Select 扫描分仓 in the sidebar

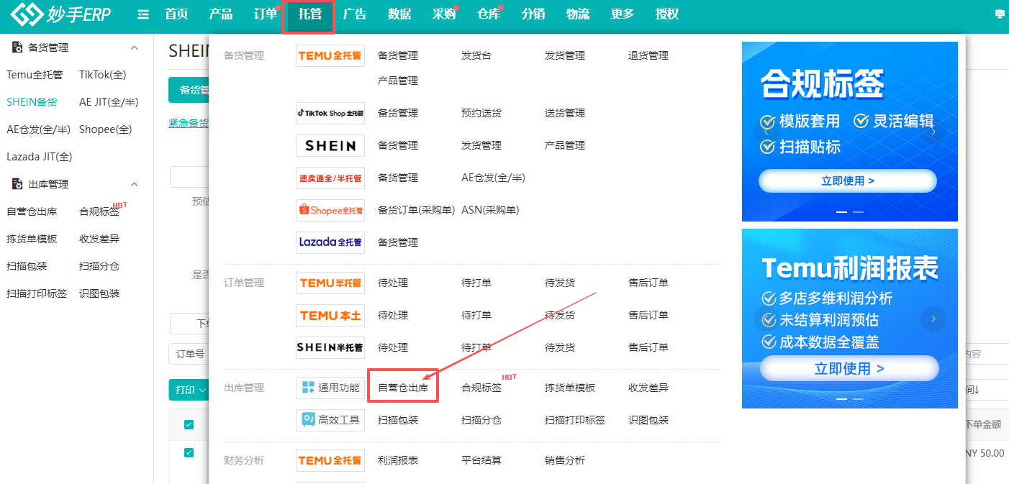pos(99,266)
